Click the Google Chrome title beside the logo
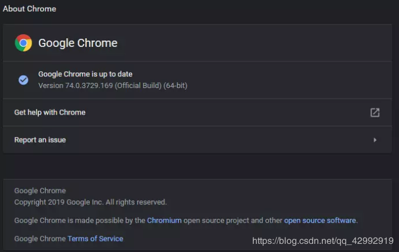The width and height of the screenshot is (399, 252). point(78,43)
